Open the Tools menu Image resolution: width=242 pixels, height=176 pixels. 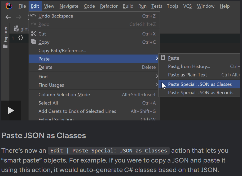tap(173, 6)
